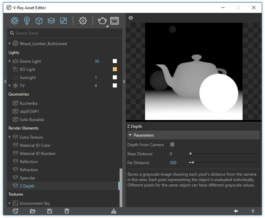Expand the Extra Texture element
Image resolution: width=265 pixels, height=218 pixels.
[10, 137]
